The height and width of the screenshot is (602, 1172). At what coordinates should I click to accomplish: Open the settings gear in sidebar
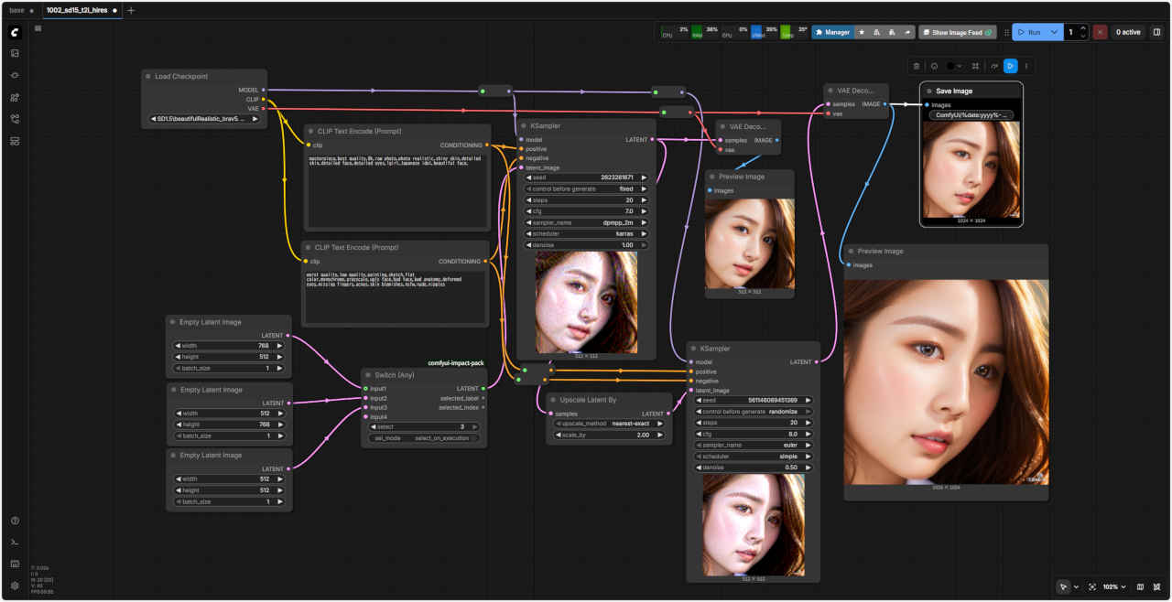15,586
